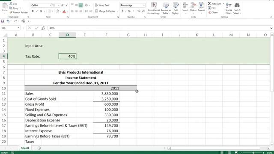Apply red font color with the A icon
This screenshot has height=154, width=274.
pyautogui.click(x=64, y=11)
